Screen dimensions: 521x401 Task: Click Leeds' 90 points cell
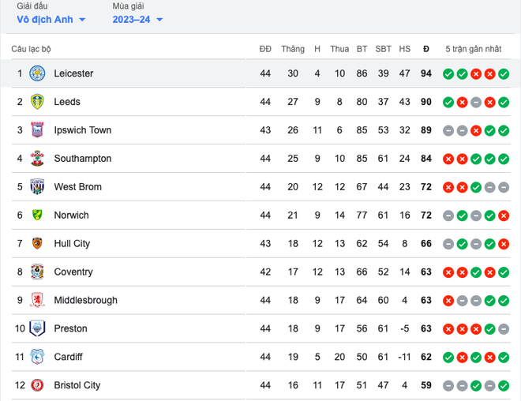(426, 102)
